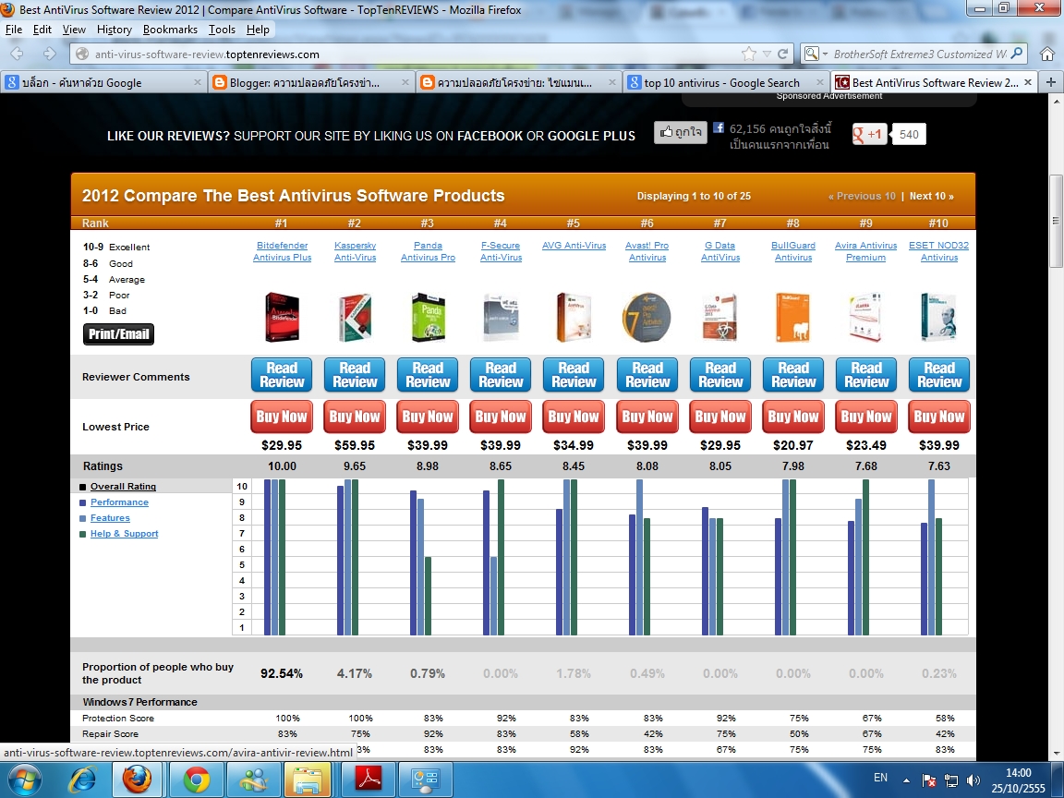Click the Avira Antivirus Premium box image

865,317
